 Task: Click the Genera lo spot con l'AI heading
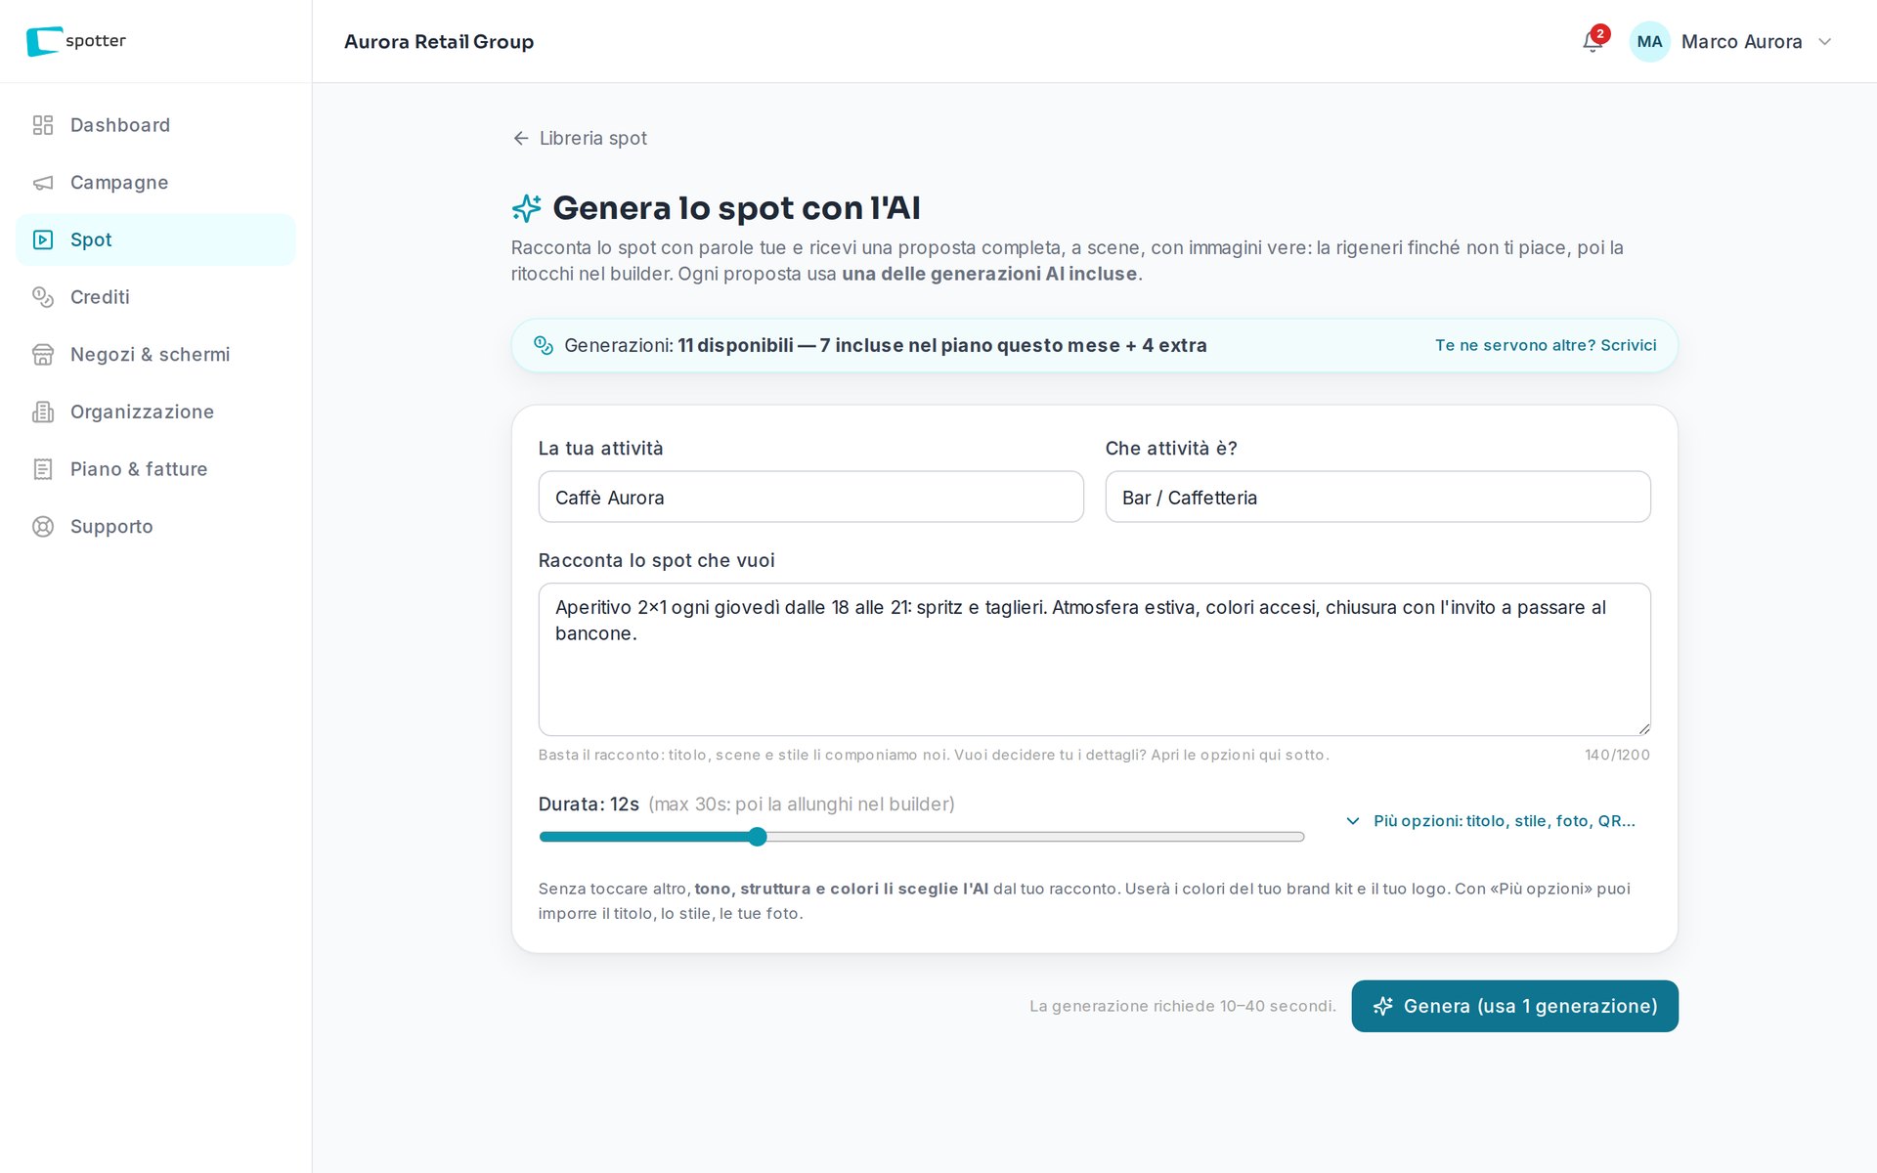(736, 208)
